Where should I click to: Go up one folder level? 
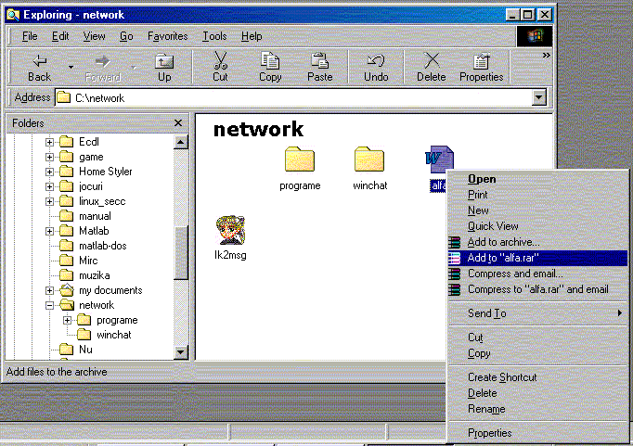[x=164, y=61]
